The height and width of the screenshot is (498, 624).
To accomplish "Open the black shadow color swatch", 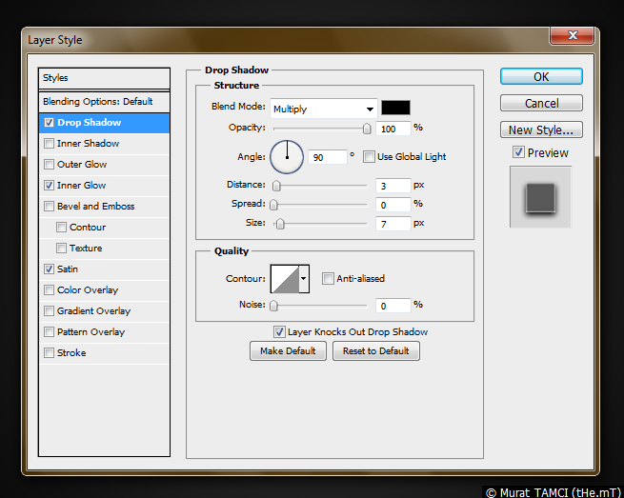I will tap(395, 108).
